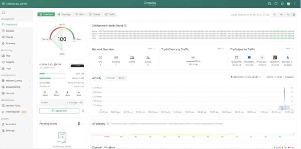The image size is (301, 149).
Task: Click the WAN1 status row
Action: coord(62,103)
